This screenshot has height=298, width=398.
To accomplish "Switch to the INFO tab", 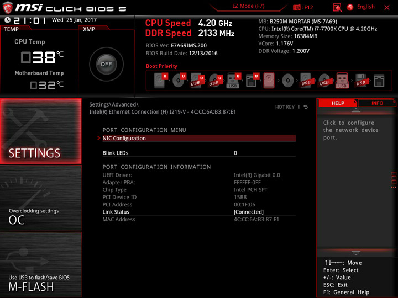I will coord(377,103).
